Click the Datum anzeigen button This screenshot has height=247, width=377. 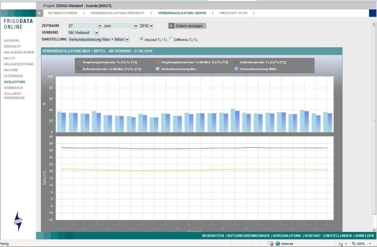pos(187,26)
